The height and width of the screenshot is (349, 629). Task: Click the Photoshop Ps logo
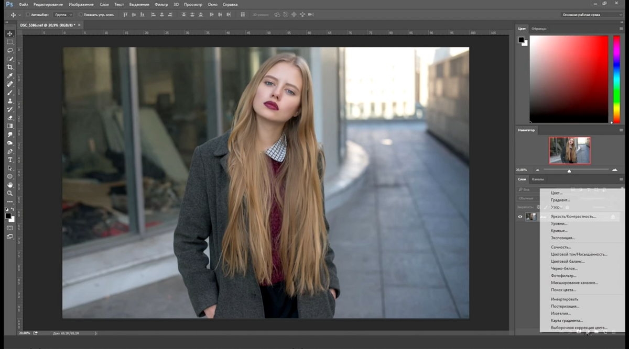click(x=9, y=4)
